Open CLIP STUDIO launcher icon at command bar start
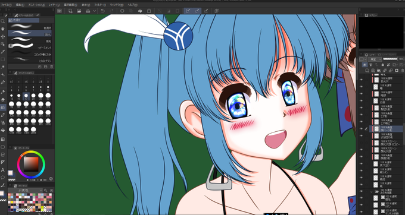 click(x=60, y=11)
